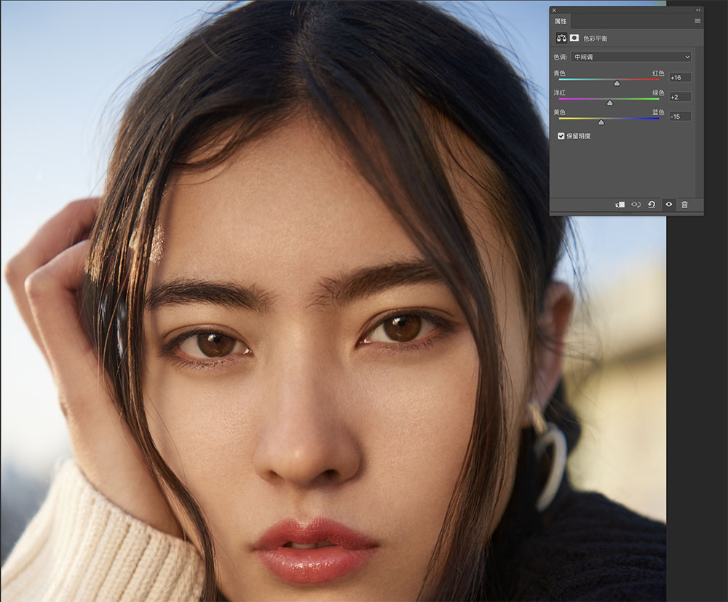
Task: Click the +2 magenta-green value field
Action: tap(680, 97)
